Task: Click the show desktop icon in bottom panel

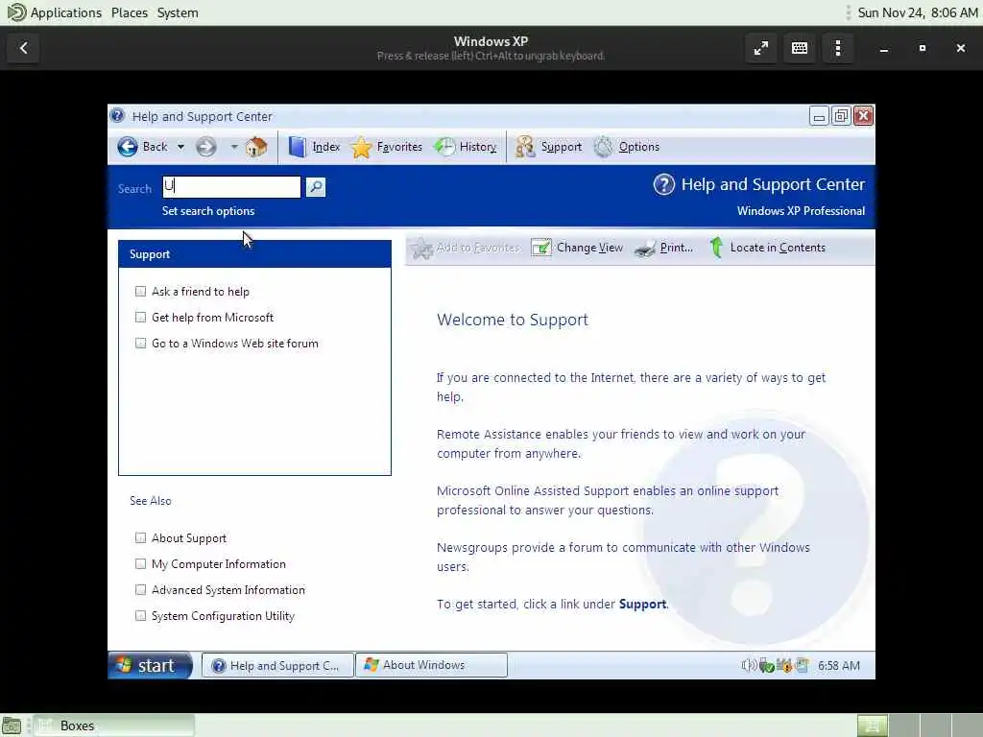Action: (12, 725)
